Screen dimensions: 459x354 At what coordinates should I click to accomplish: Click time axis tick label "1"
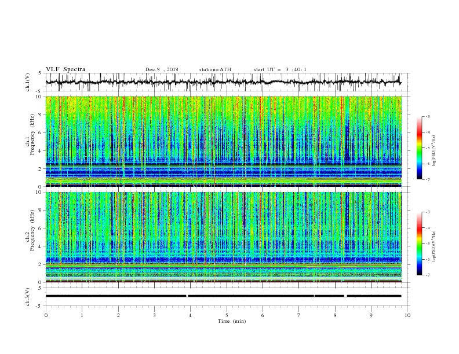coord(82,315)
